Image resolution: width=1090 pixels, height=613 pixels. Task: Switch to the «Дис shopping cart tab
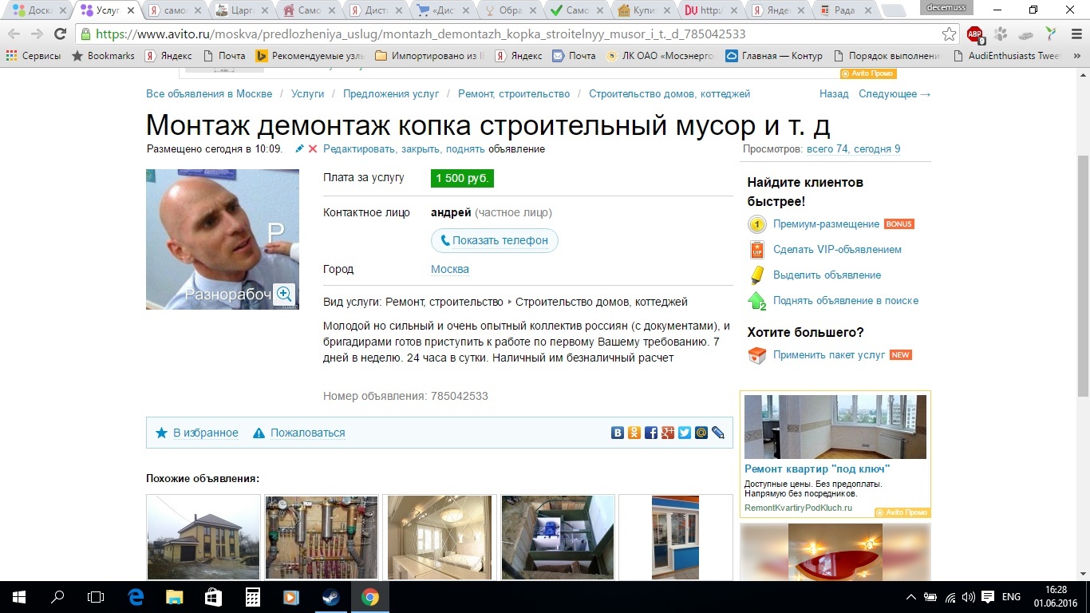[444, 10]
